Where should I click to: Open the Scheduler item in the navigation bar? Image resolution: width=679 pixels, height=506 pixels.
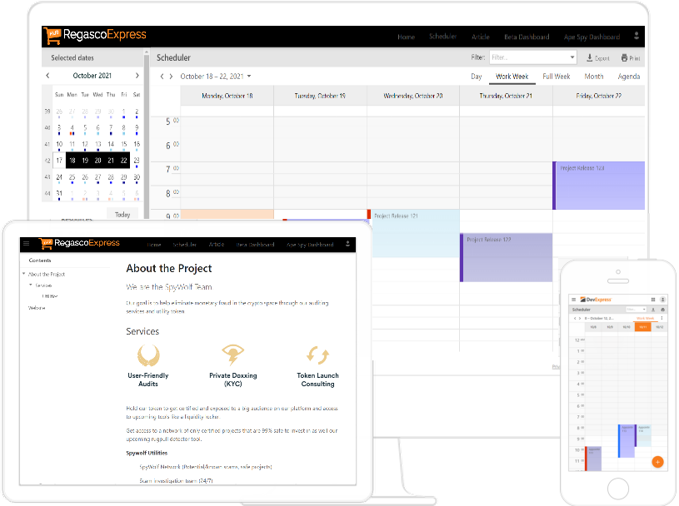point(442,37)
